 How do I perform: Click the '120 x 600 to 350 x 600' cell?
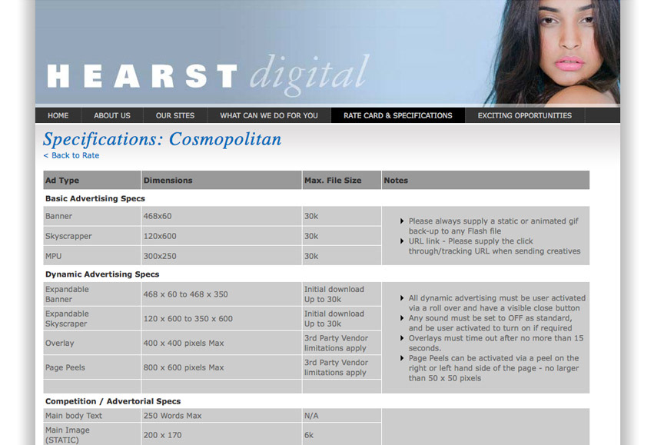click(x=221, y=319)
